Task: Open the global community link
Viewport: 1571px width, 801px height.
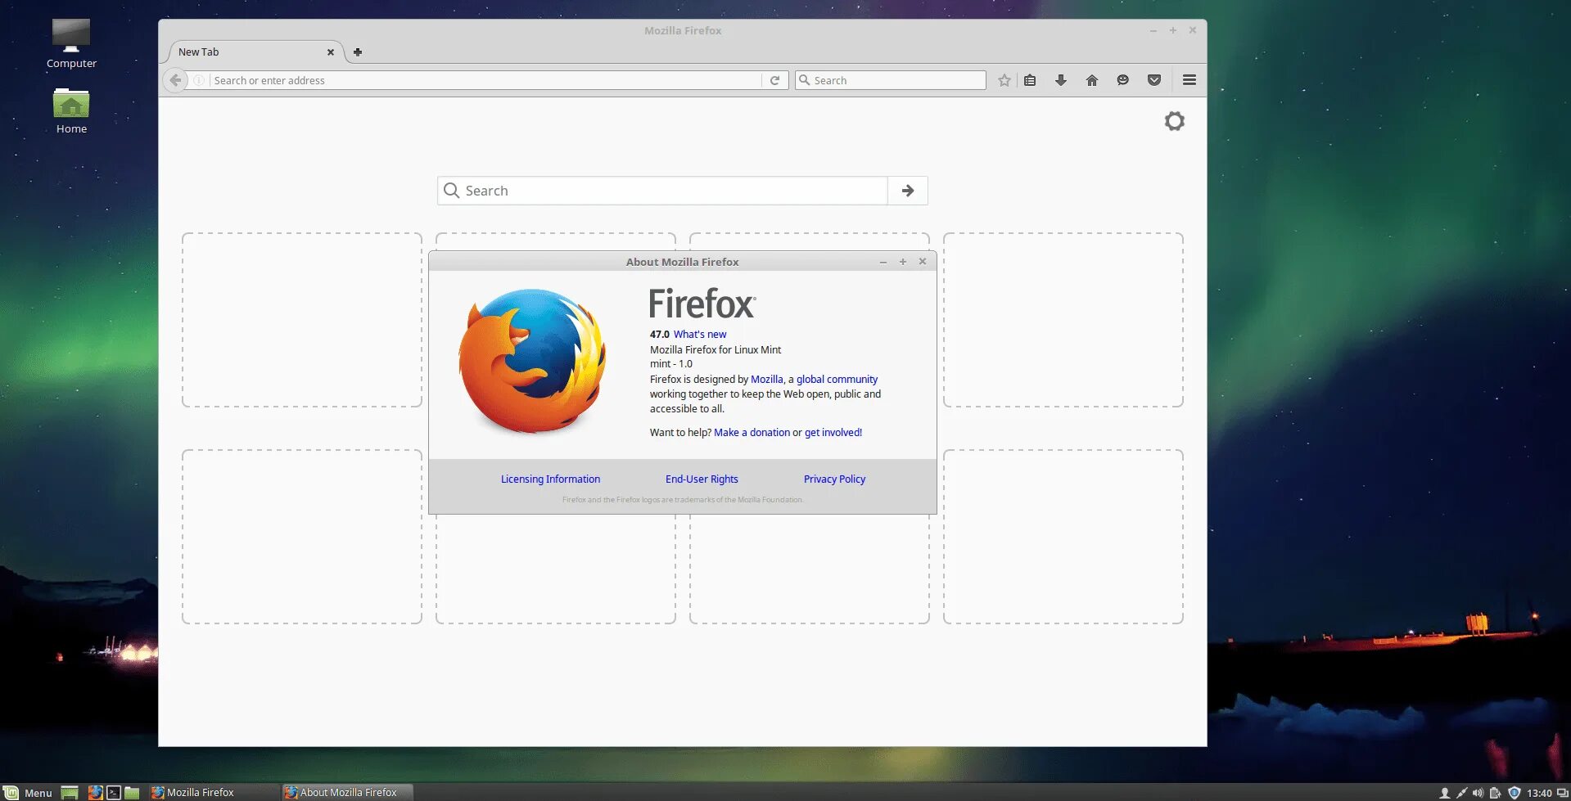Action: [837, 379]
